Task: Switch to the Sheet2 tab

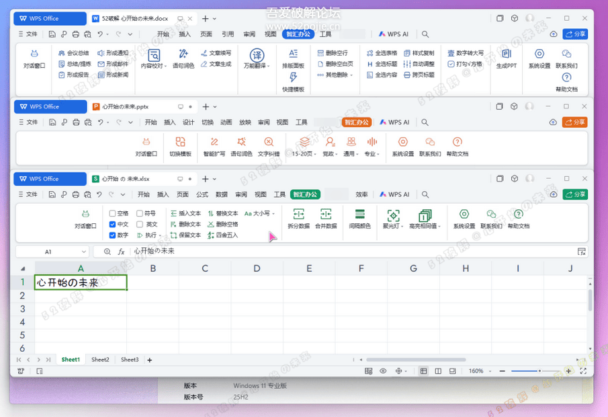Action: 99,359
